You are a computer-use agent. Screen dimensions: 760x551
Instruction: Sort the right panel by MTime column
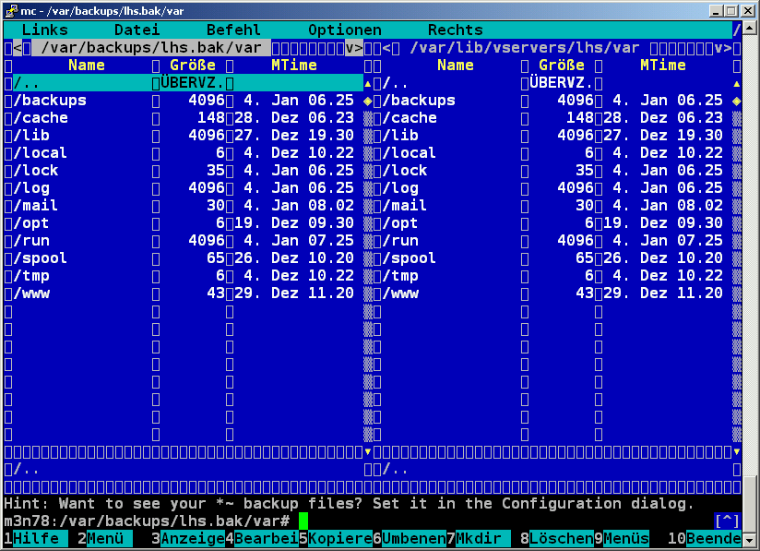pos(662,66)
